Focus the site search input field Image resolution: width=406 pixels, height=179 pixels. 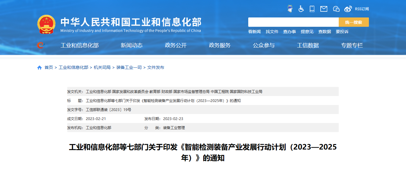point(293,22)
